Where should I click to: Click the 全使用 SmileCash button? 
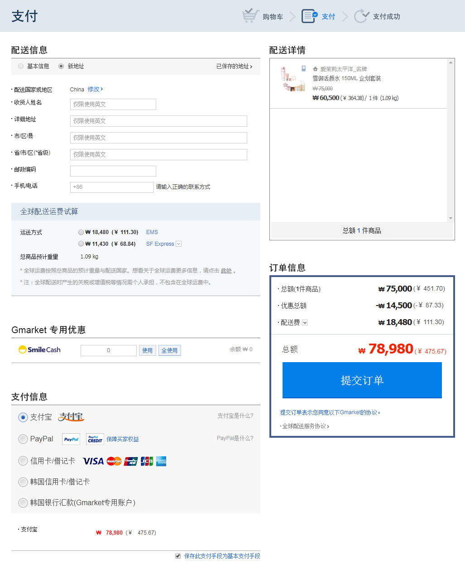click(x=170, y=350)
